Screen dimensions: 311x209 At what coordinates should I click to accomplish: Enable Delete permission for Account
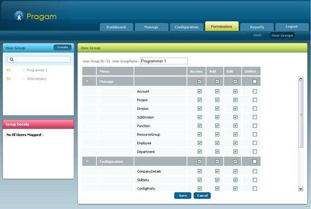(255, 91)
